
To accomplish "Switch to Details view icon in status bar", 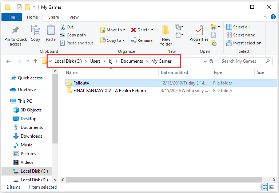I will (x=264, y=187).
